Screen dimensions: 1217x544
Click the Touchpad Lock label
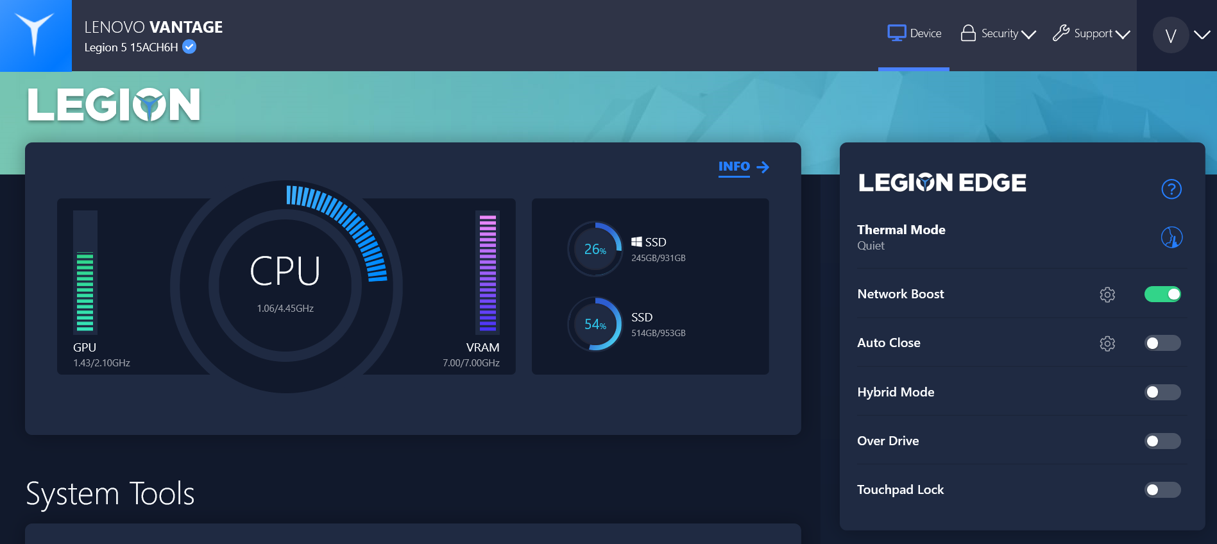[900, 489]
